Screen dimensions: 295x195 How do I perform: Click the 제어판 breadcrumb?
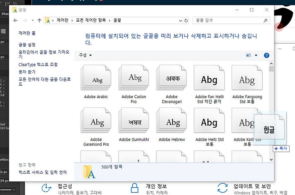tap(62, 20)
